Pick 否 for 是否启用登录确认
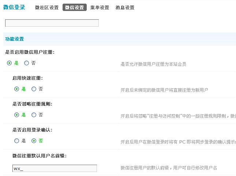Viewport: 236px width, 176px height. [x=34, y=141]
